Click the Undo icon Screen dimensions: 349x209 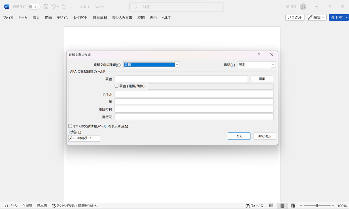[54, 7]
